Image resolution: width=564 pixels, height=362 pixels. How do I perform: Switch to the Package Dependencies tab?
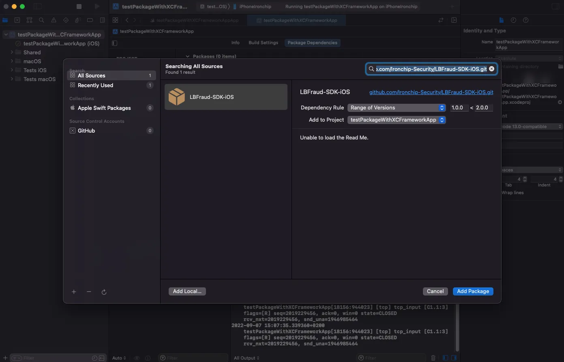(312, 43)
